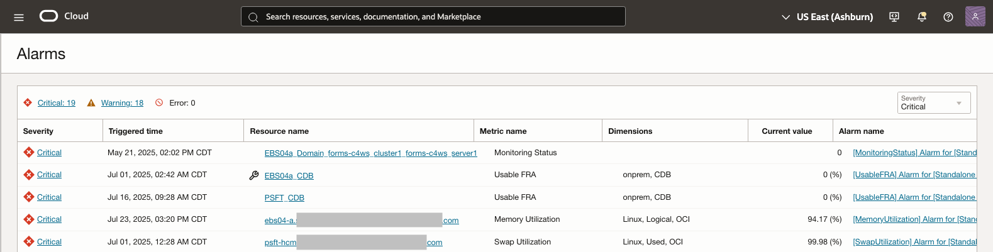Open the Severity filter dropdown
Viewport: 993px width, 252px height.
click(934, 103)
